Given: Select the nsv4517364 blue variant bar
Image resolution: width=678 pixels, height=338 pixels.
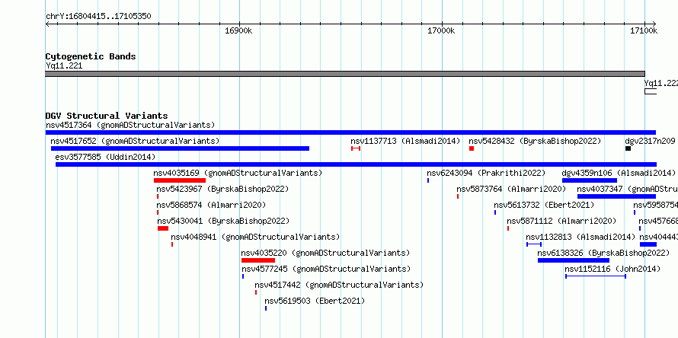Looking at the screenshot, I should point(350,132).
